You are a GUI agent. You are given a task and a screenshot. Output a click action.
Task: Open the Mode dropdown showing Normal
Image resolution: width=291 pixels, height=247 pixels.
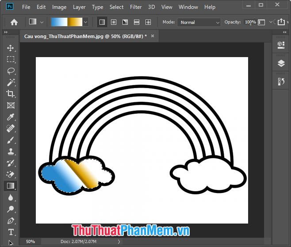(x=199, y=22)
